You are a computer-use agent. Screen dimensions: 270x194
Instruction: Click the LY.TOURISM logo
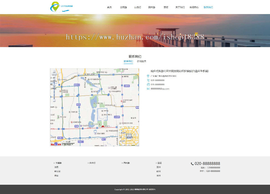61,7
